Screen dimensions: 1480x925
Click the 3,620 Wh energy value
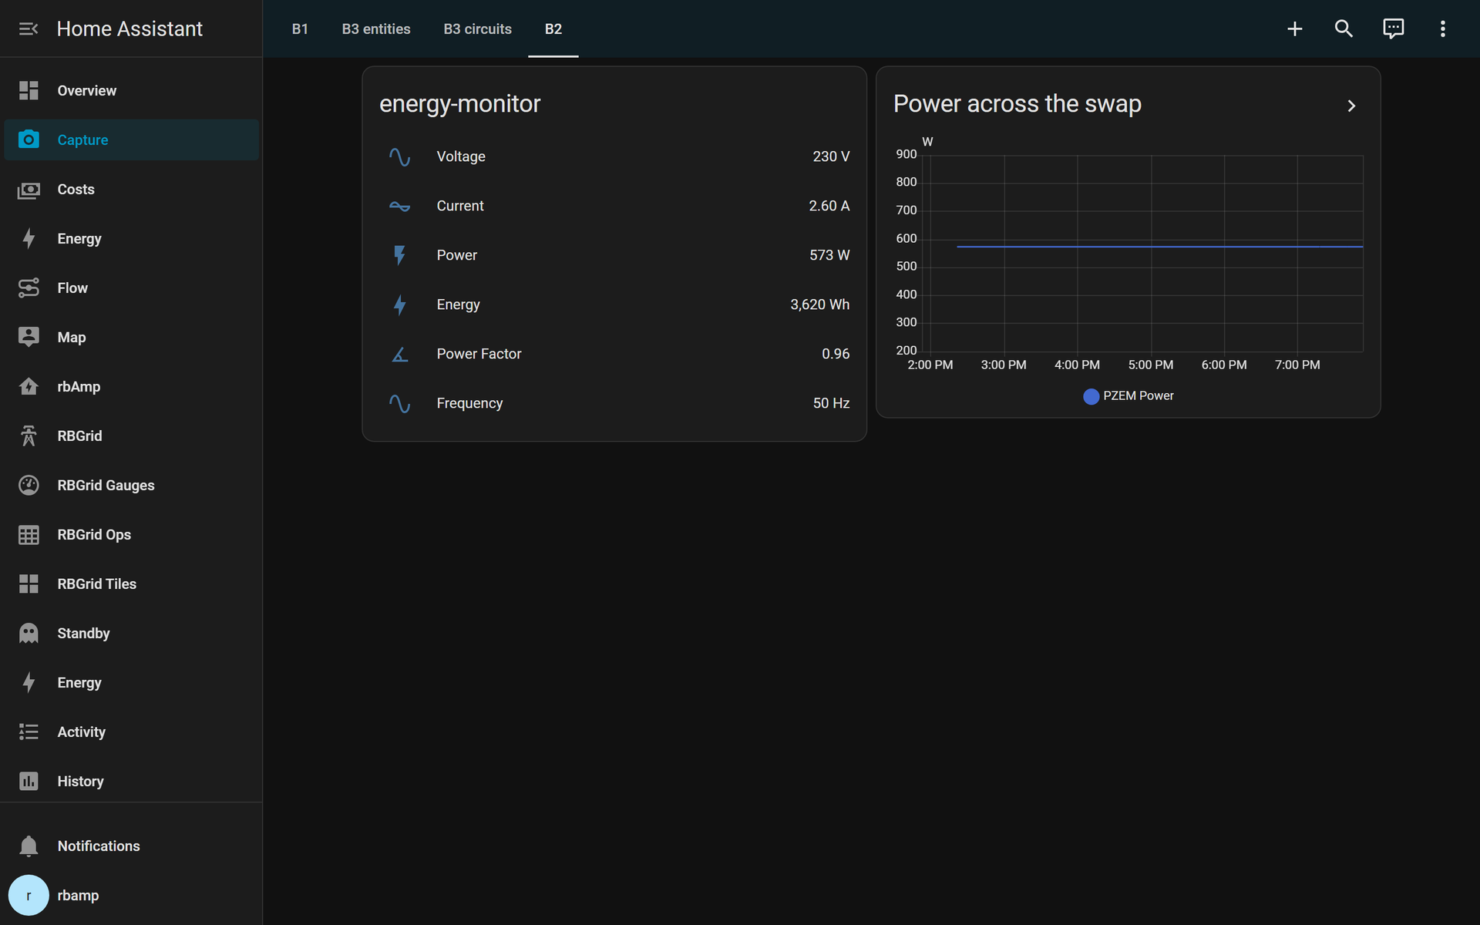pos(819,304)
